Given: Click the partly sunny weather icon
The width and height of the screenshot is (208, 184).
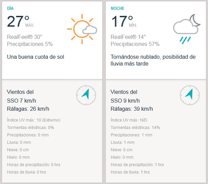Looking at the screenshot, I should tap(82, 28).
